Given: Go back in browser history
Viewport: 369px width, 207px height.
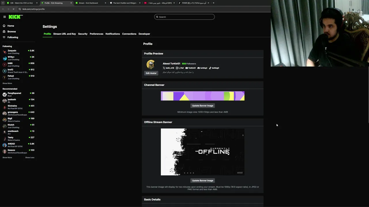Looking at the screenshot, I should (4, 9).
